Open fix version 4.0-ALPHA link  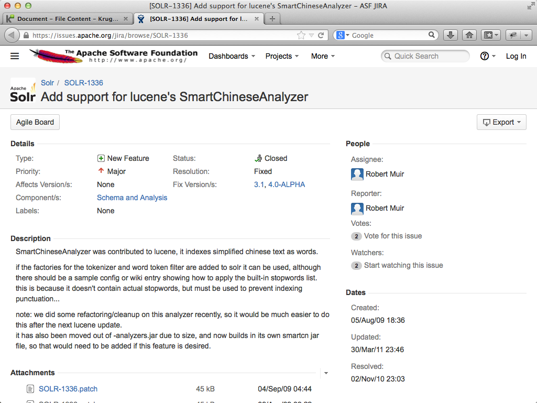[286, 184]
